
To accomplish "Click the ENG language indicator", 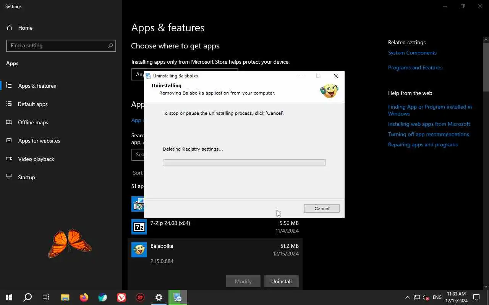I will click(x=437, y=297).
